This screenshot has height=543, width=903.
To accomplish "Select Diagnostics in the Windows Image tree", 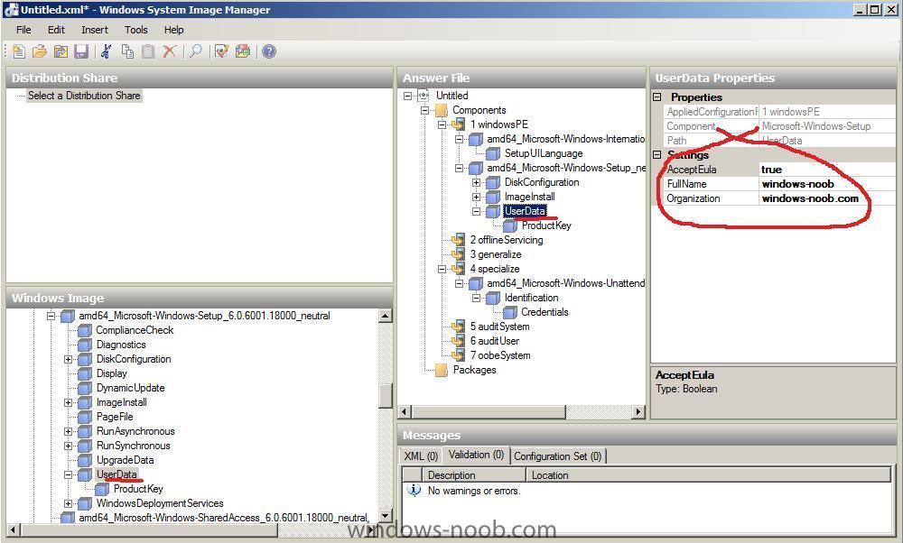I will (x=121, y=345).
